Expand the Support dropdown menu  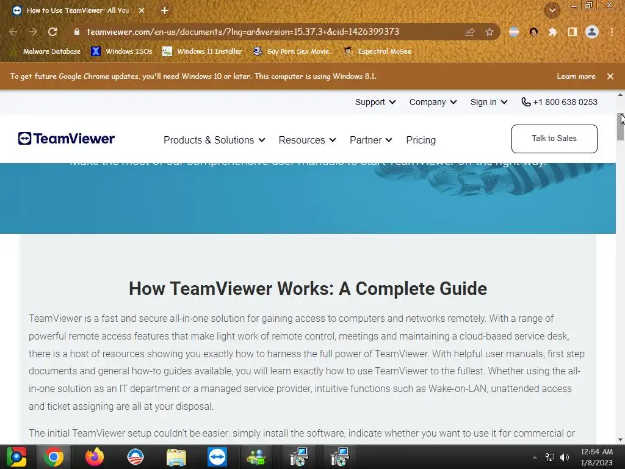click(x=375, y=102)
